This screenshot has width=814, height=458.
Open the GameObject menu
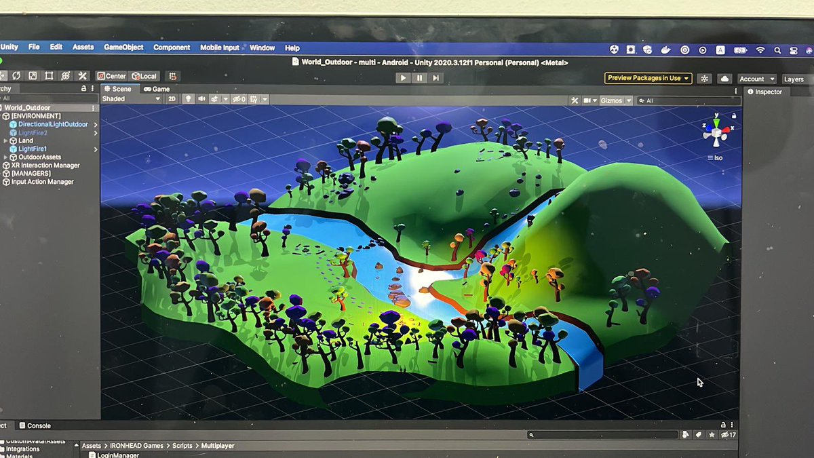point(123,47)
